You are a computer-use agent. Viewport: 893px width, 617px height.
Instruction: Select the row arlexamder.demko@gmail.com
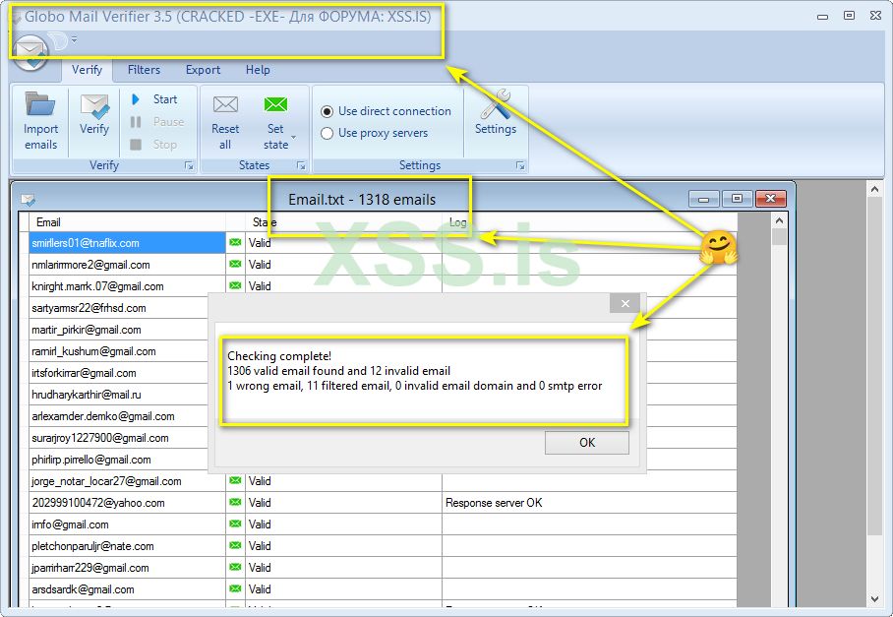(118, 416)
